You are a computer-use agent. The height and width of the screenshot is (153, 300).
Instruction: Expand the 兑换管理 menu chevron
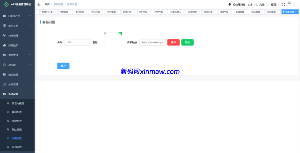[x=30, y=35]
